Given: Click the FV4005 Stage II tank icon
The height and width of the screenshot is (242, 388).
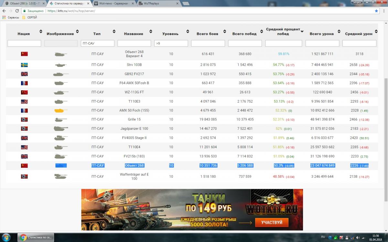Looking at the screenshot, I should click(x=61, y=138).
